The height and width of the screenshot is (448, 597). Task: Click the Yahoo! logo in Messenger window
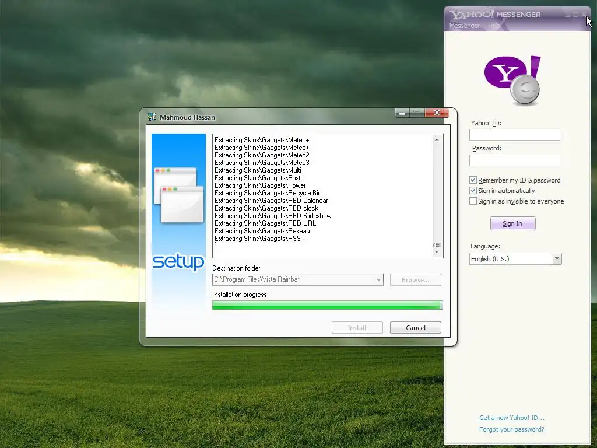point(512,80)
